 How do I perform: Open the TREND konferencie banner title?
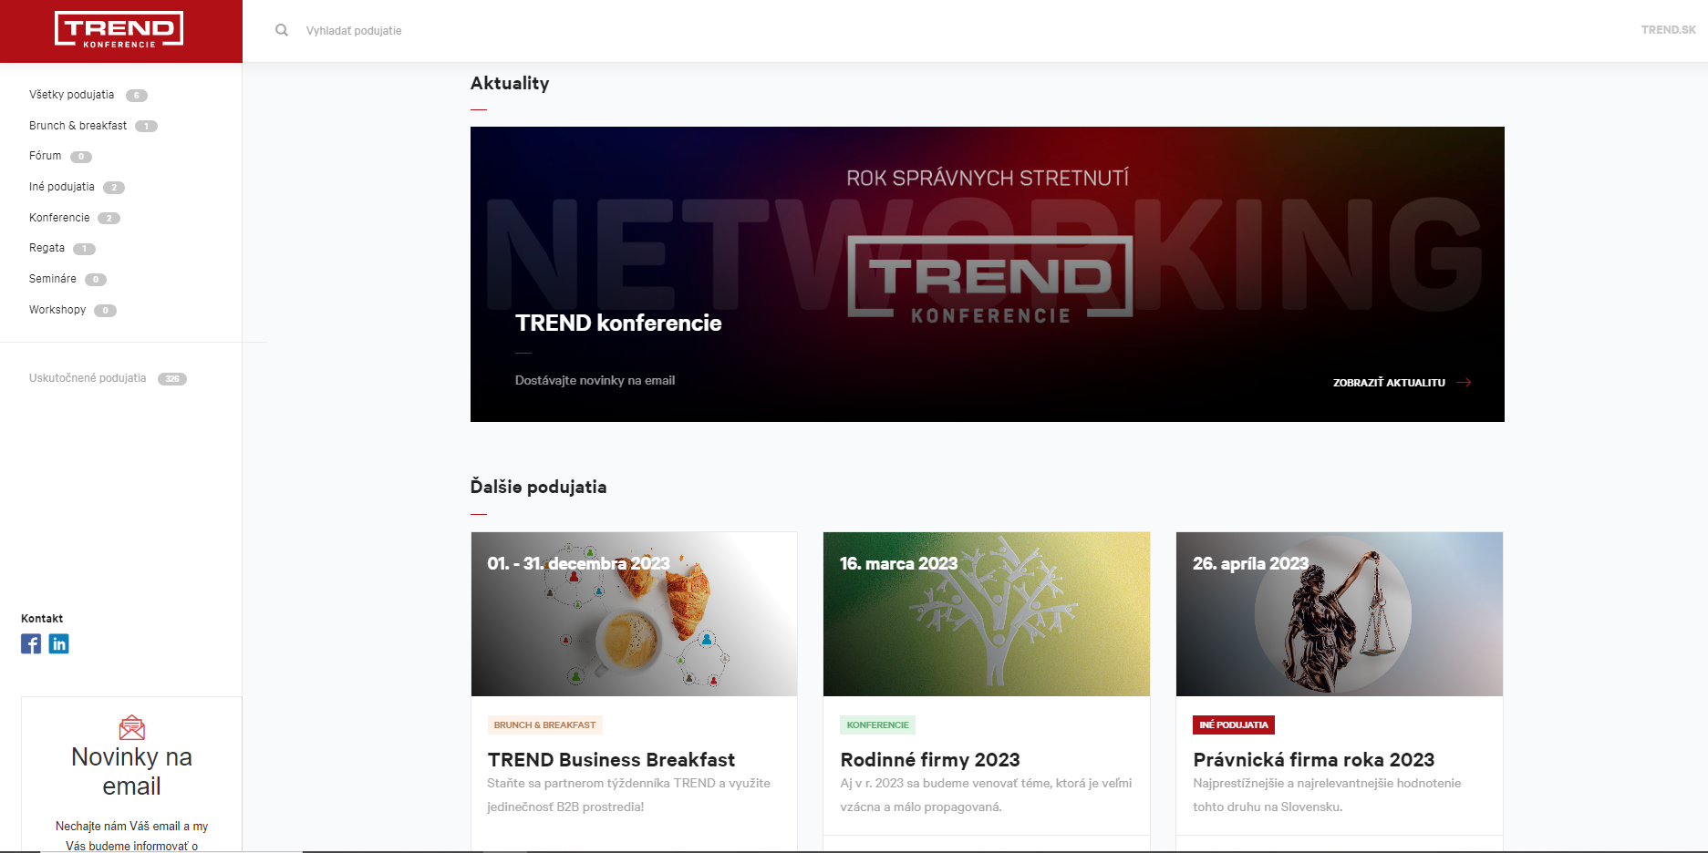(x=618, y=323)
